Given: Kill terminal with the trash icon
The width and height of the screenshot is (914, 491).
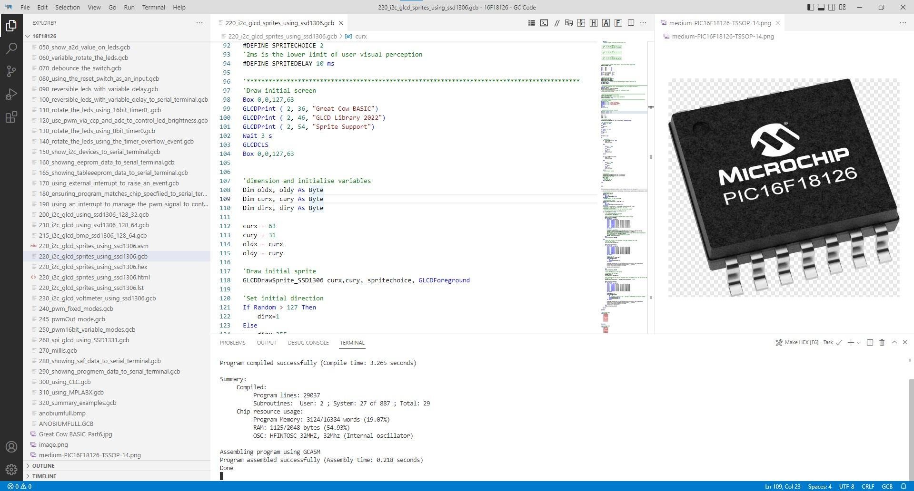Looking at the screenshot, I should pos(882,343).
